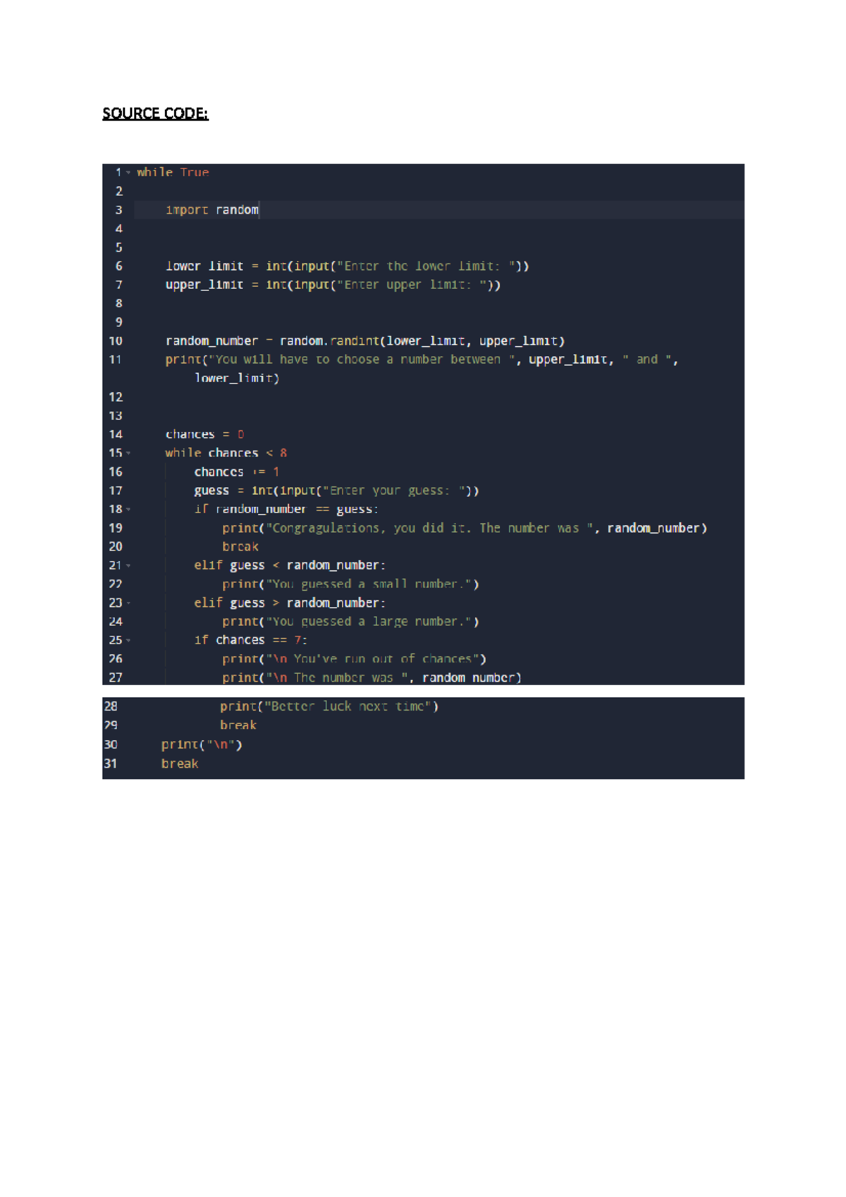Viewport: 846px width, 1197px height.
Task: Click the lower_limit assignment on line 6
Action: (x=347, y=266)
